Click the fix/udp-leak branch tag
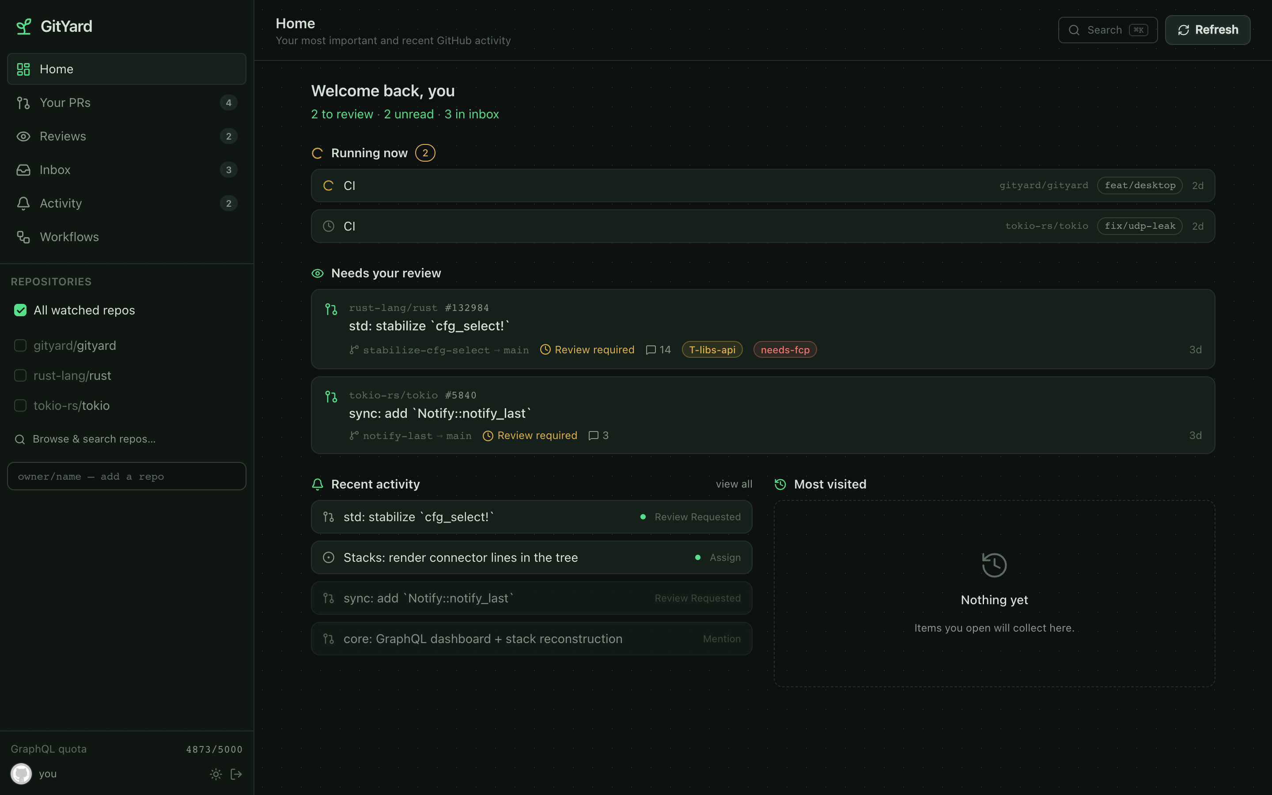Screen dimensions: 1272x795 (1139, 226)
